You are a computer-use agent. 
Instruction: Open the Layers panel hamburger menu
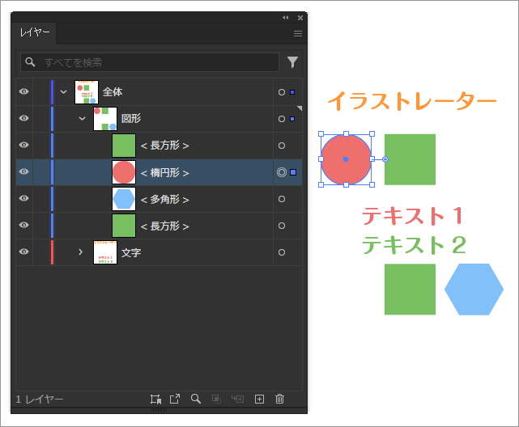click(298, 33)
